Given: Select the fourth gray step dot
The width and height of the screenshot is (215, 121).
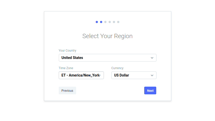Looking at the screenshot, I should 110,22.
